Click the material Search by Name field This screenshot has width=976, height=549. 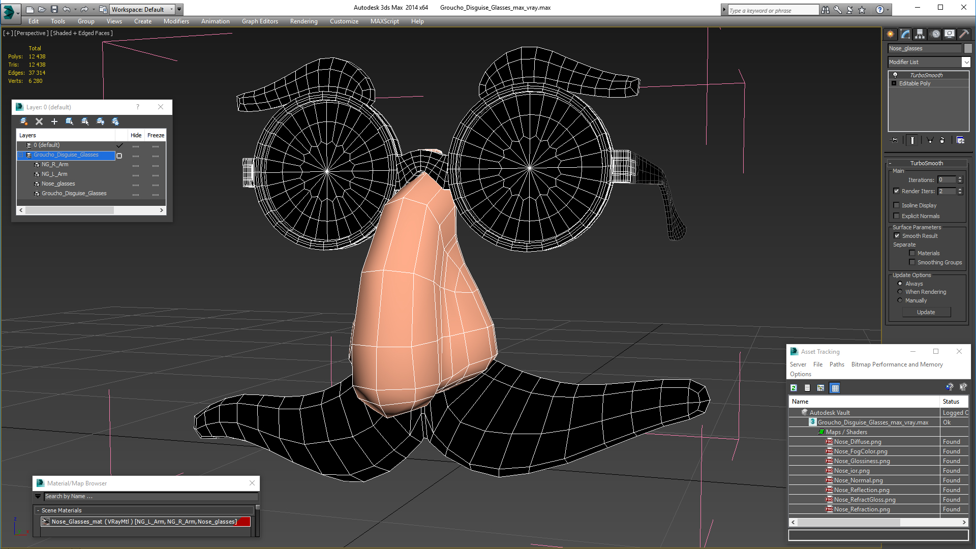click(x=150, y=497)
